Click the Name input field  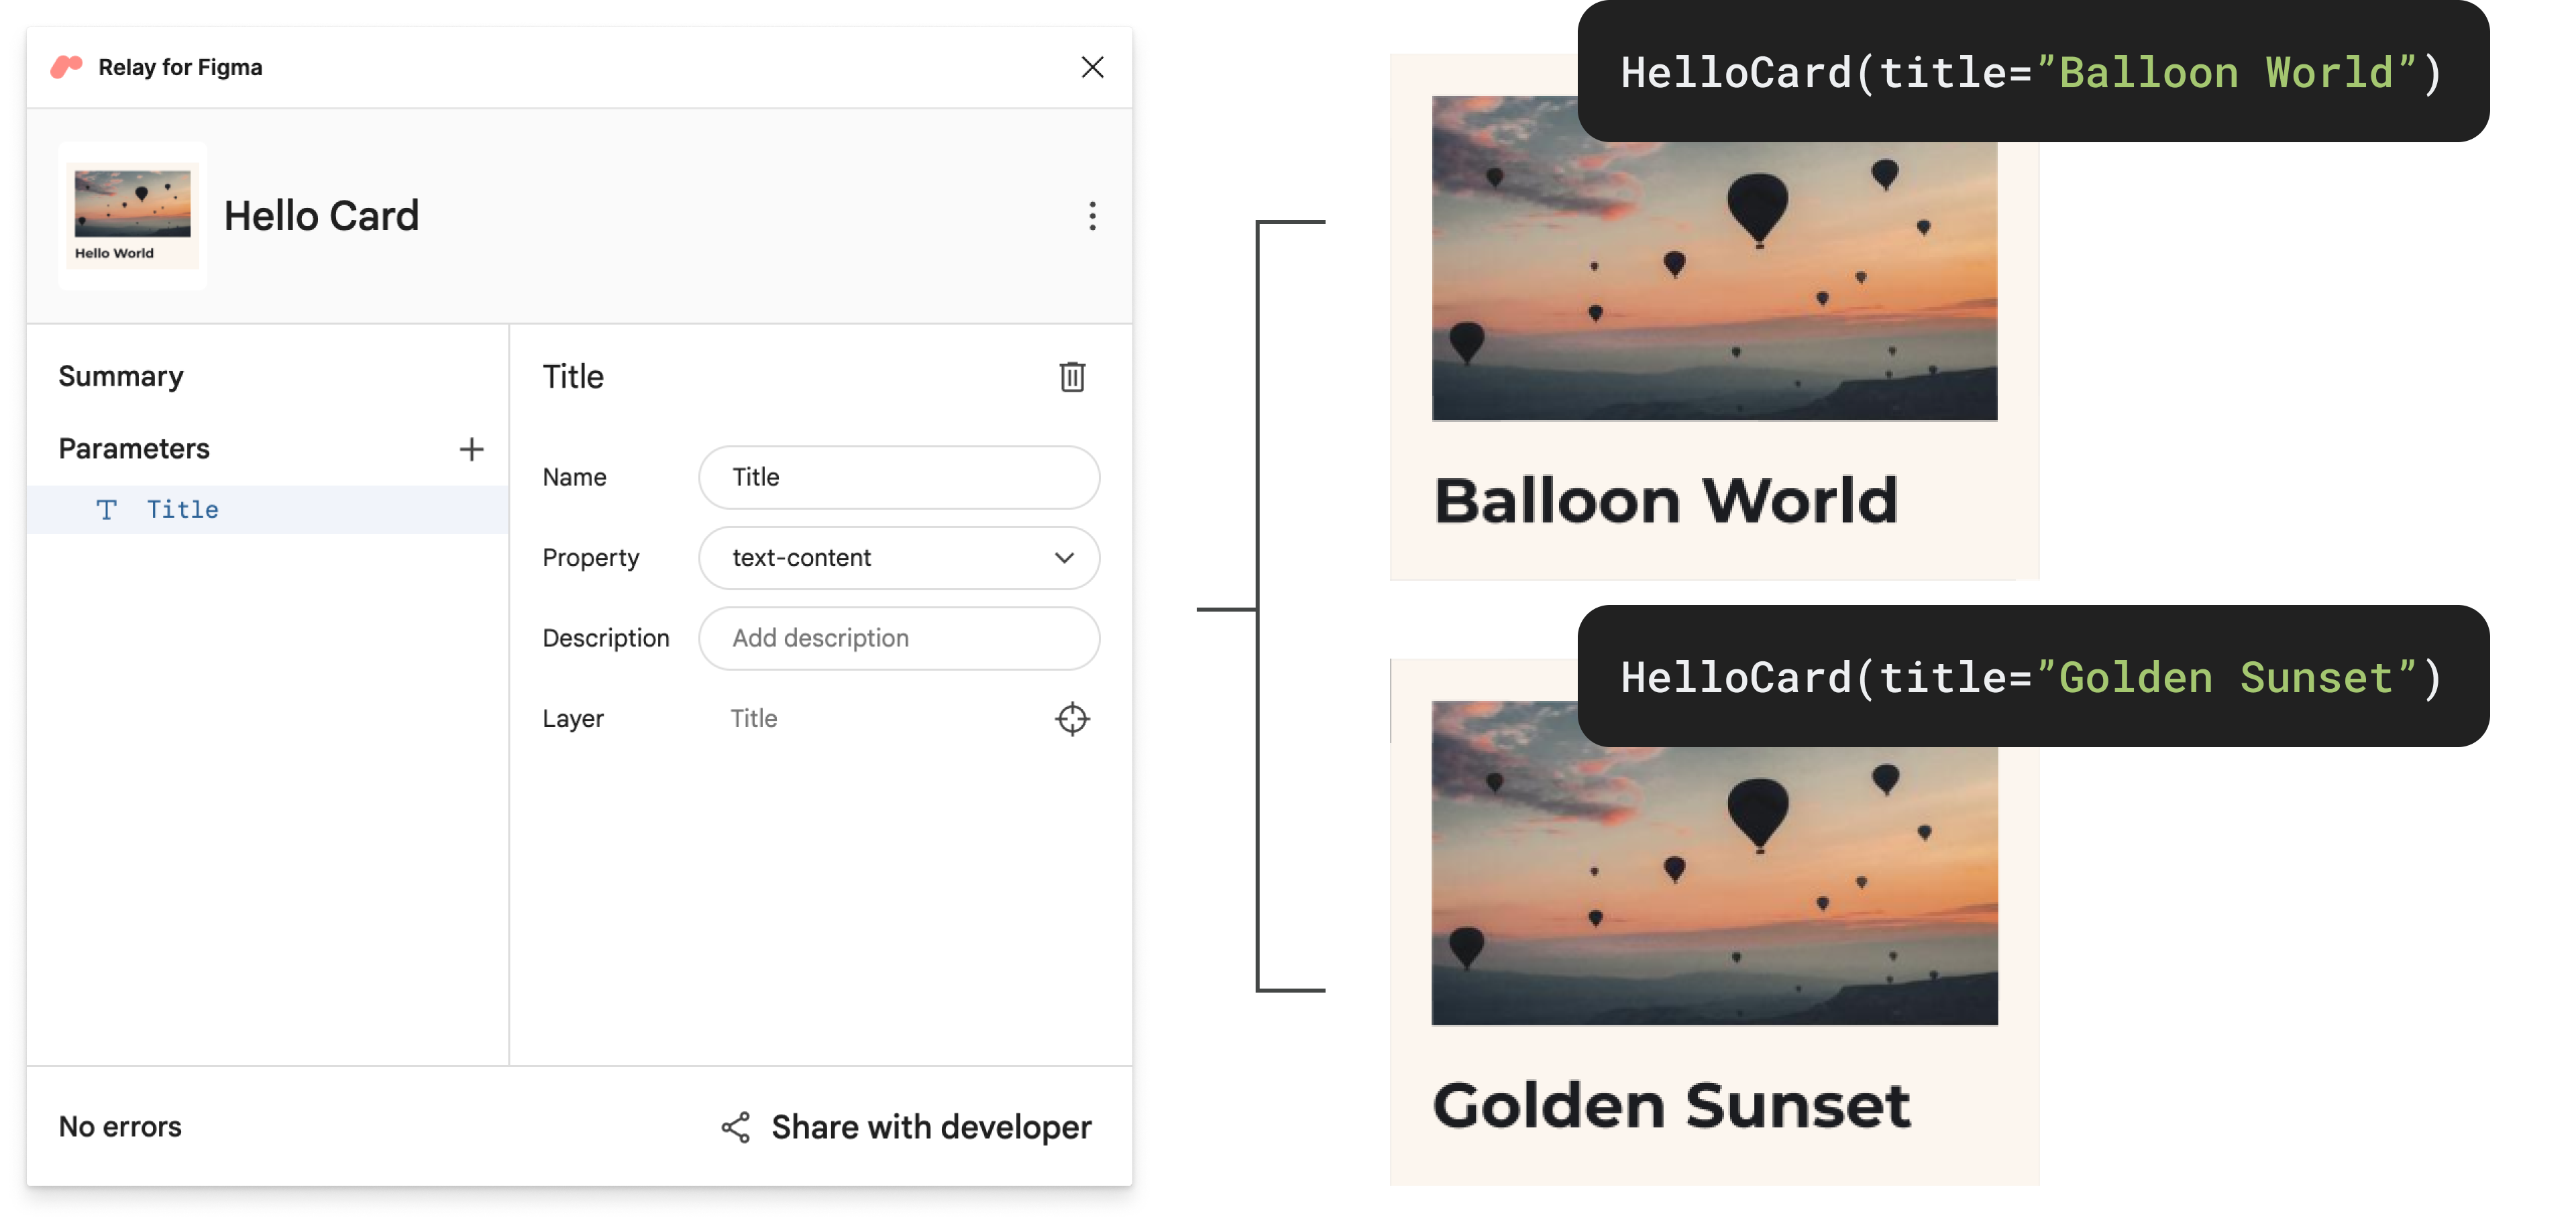click(900, 477)
